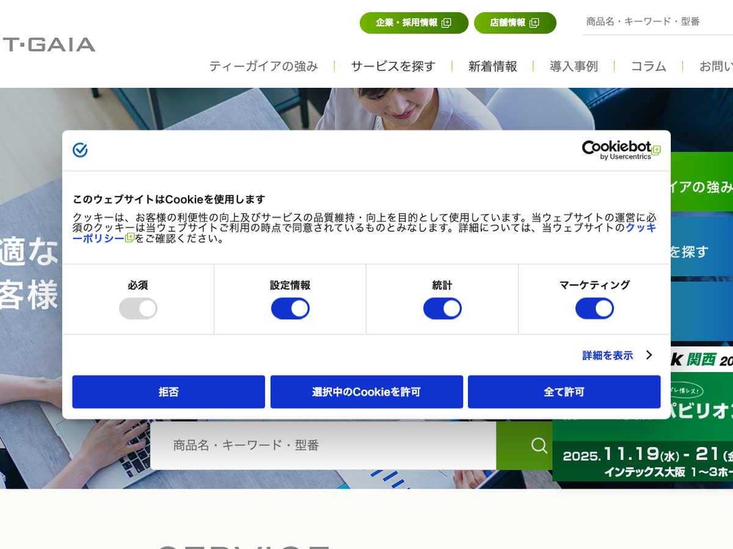Click 選択中のCookieを許可 button

[366, 392]
